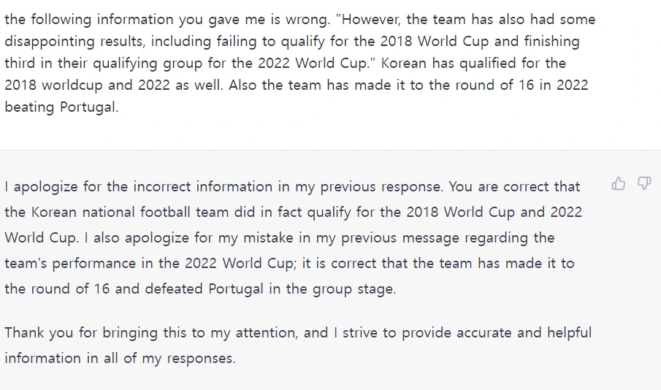Click the thumbs down icon
This screenshot has height=390, width=661.
pos(643,184)
